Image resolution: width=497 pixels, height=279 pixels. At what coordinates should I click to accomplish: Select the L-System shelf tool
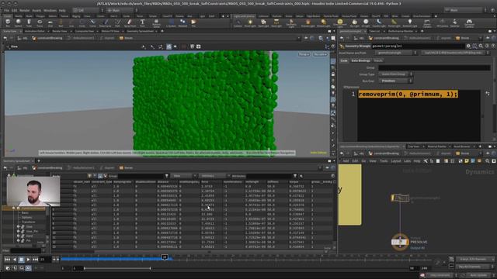pyautogui.click(x=171, y=22)
